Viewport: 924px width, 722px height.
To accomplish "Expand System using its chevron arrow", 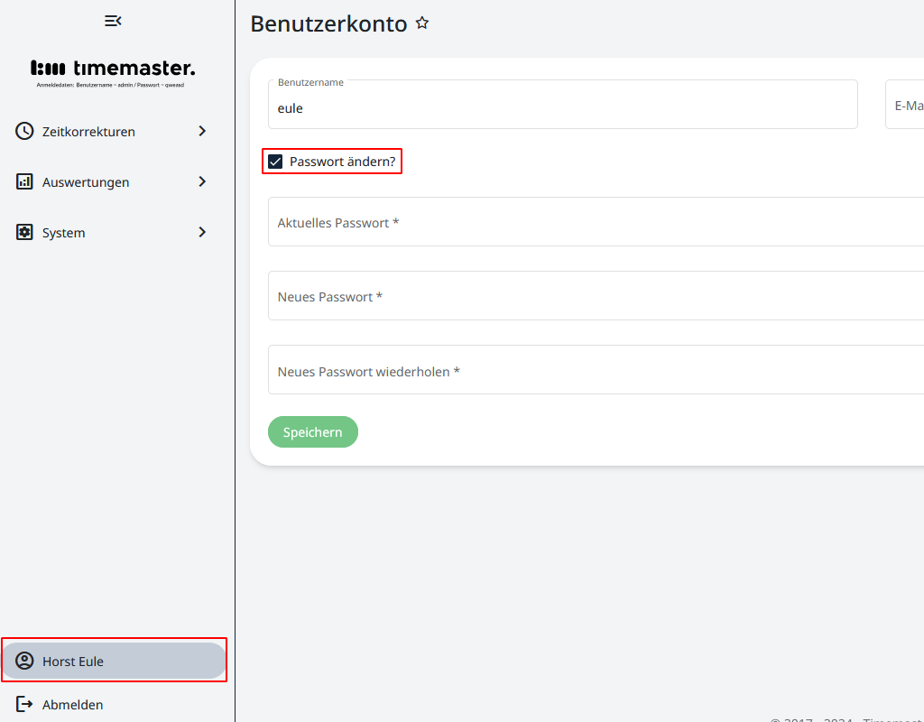I will tap(202, 232).
